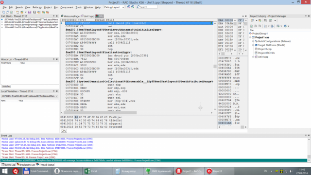This screenshot has width=311, height=175.
Task: Click the Expand all nodes icon in Project Manager
Action: [x=256, y=26]
